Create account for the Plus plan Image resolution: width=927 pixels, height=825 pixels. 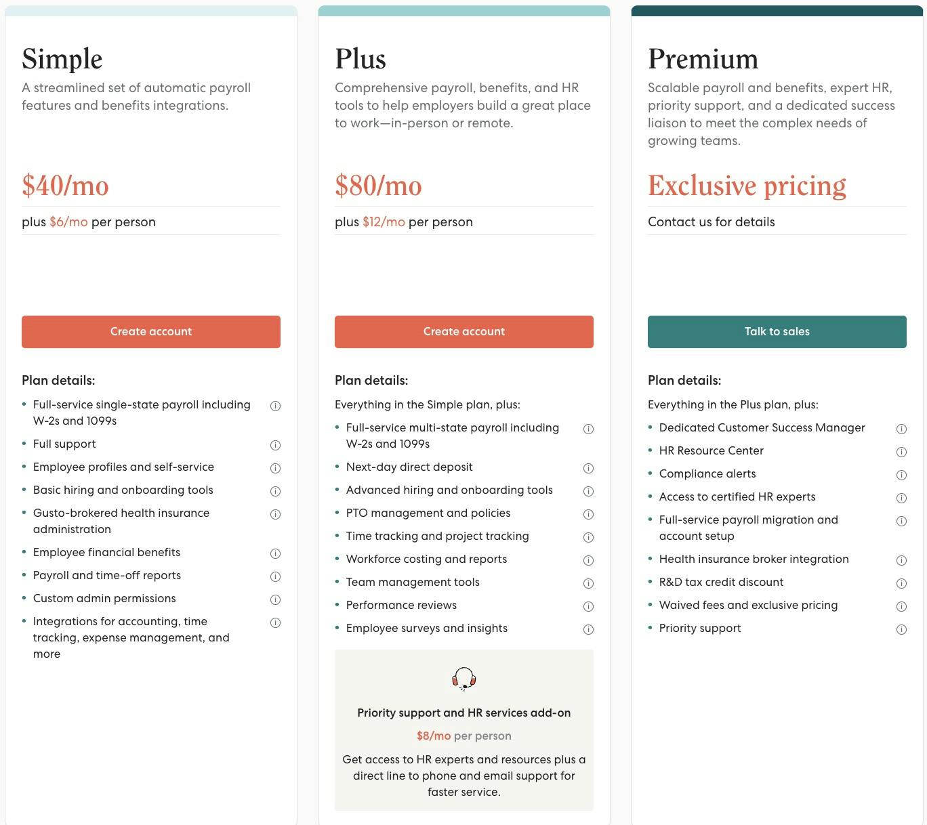(464, 332)
